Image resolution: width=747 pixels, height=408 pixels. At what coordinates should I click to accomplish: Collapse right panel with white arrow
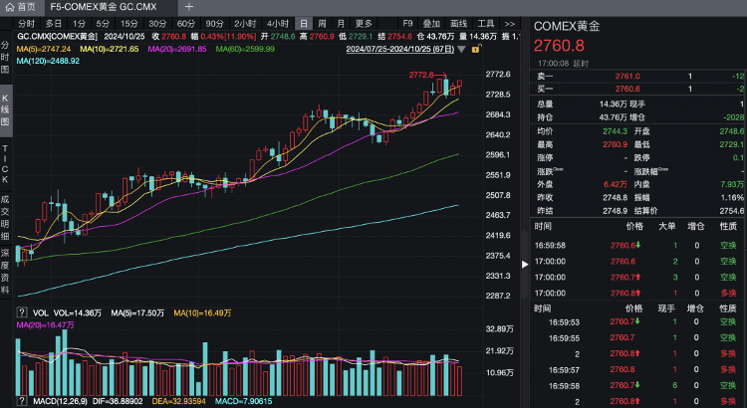pos(525,265)
